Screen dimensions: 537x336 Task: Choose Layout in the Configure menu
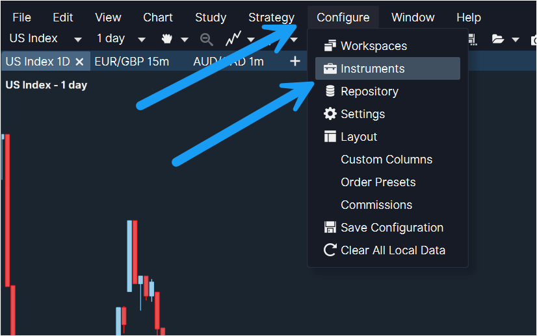click(x=358, y=137)
